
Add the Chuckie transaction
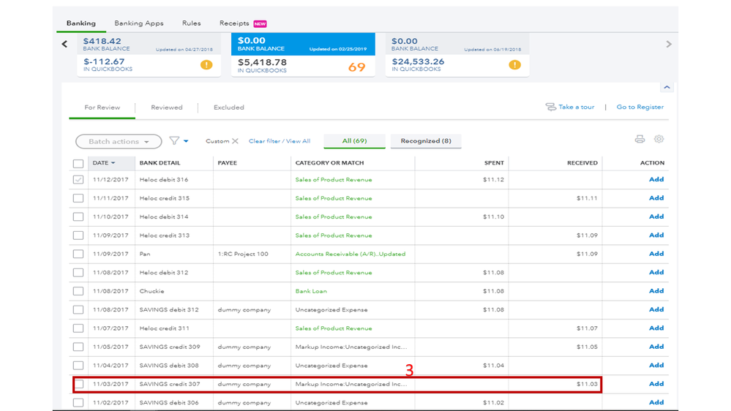click(656, 291)
